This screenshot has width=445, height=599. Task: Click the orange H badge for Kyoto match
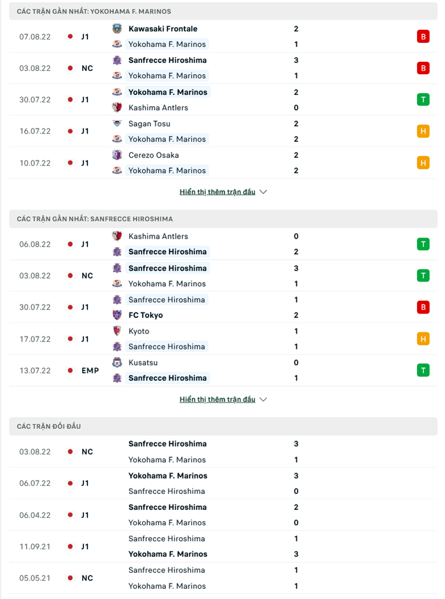[x=423, y=339]
